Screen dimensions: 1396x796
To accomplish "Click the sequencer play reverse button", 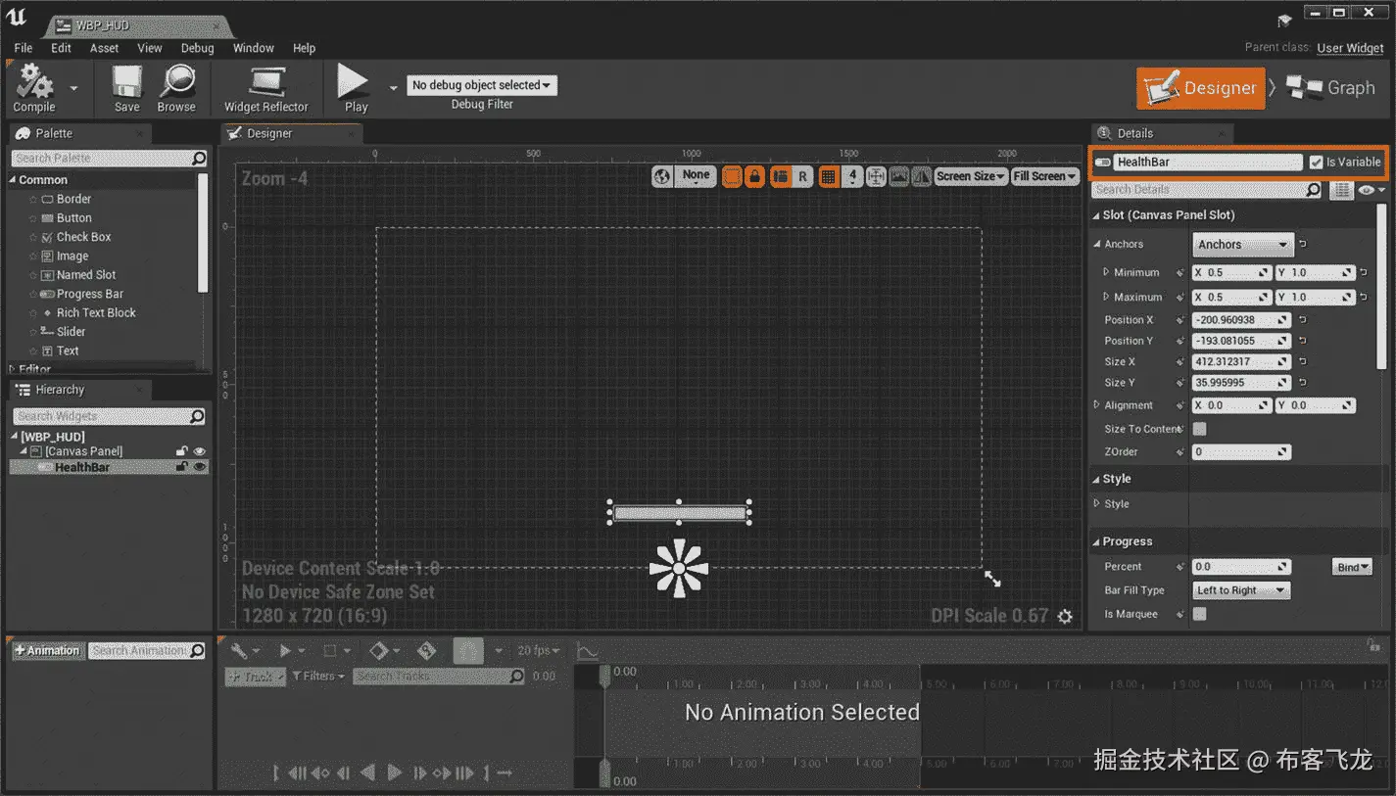I will (368, 773).
